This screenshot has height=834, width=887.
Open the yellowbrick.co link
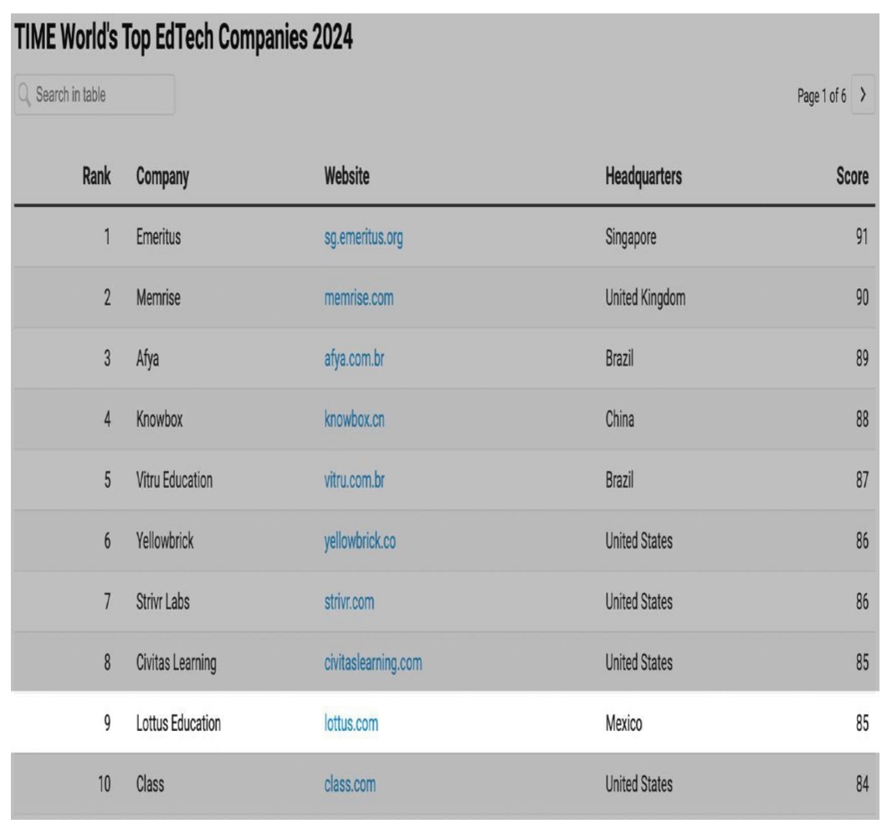tap(360, 542)
